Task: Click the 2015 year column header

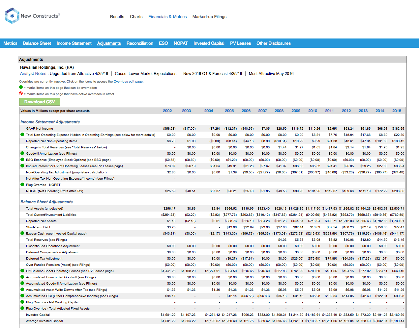Action: coord(397,111)
